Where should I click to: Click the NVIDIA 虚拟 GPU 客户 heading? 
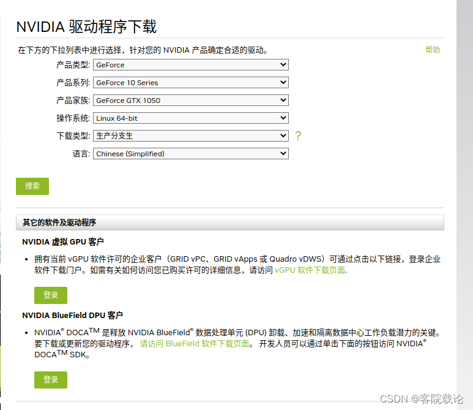tap(63, 242)
